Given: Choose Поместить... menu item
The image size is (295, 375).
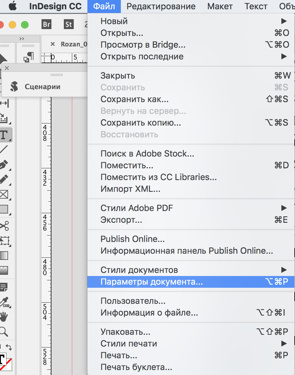Looking at the screenshot, I should (x=191, y=166).
